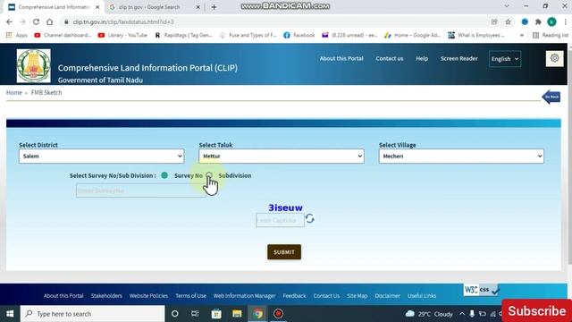This screenshot has height=322, width=572.
Task: Open the Windows Start menu
Action: coord(10,314)
